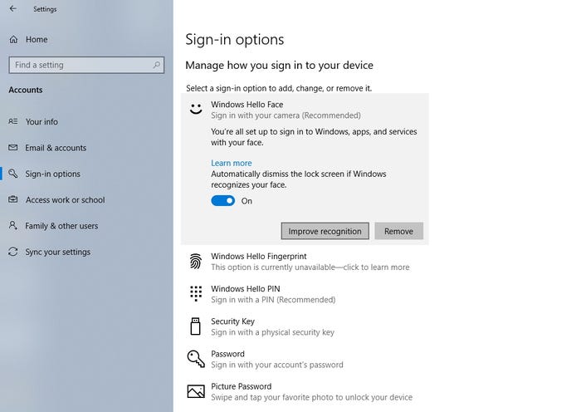Click the Improve recognition button
This screenshot has width=581, height=412.
click(x=325, y=231)
